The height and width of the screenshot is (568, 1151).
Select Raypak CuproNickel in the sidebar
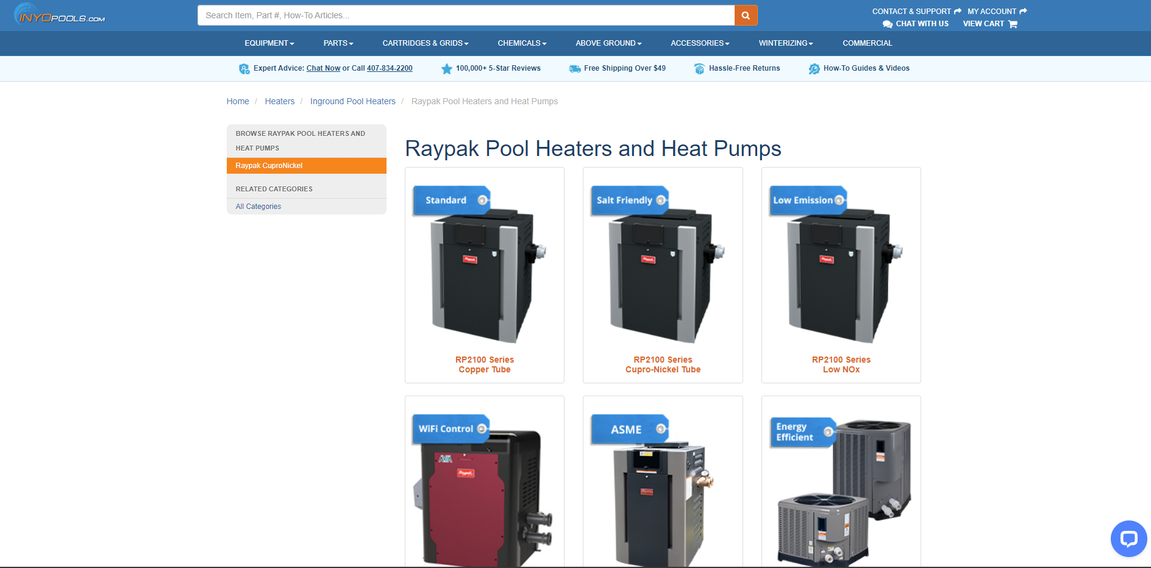268,166
